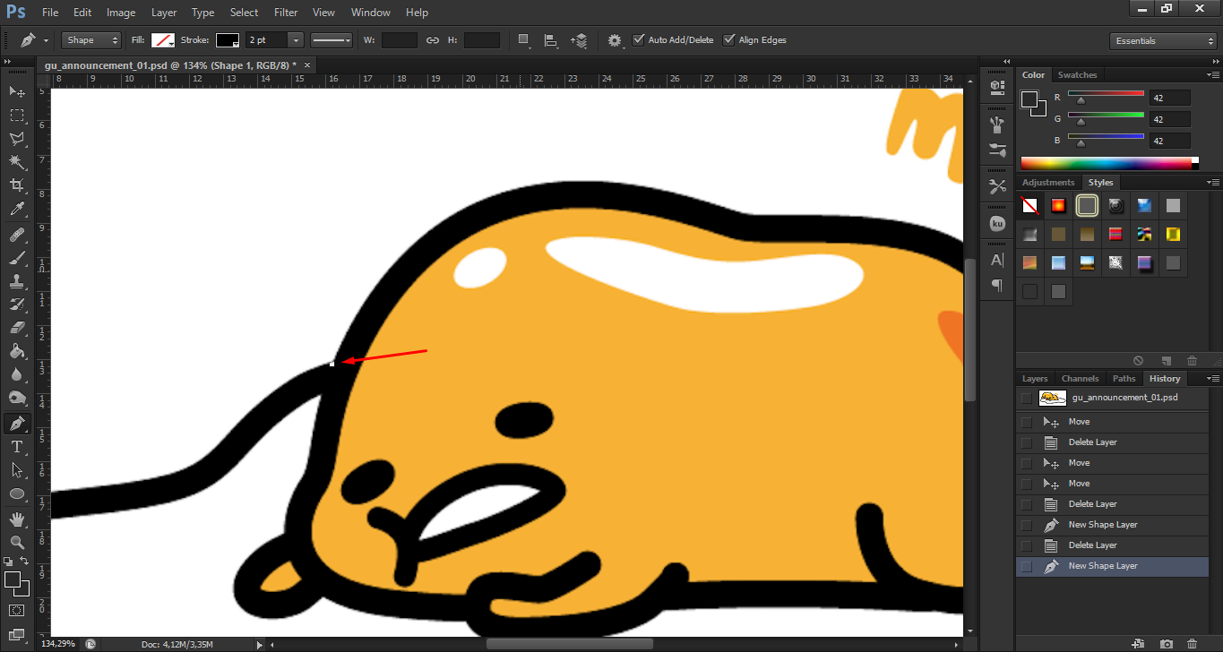Select the Brush tool
Screen dimensions: 1223x652
[17, 258]
